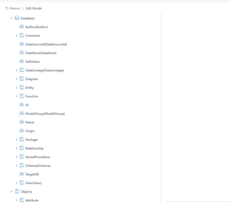Click the book icon beside Schema(Schema)

coord(21,165)
